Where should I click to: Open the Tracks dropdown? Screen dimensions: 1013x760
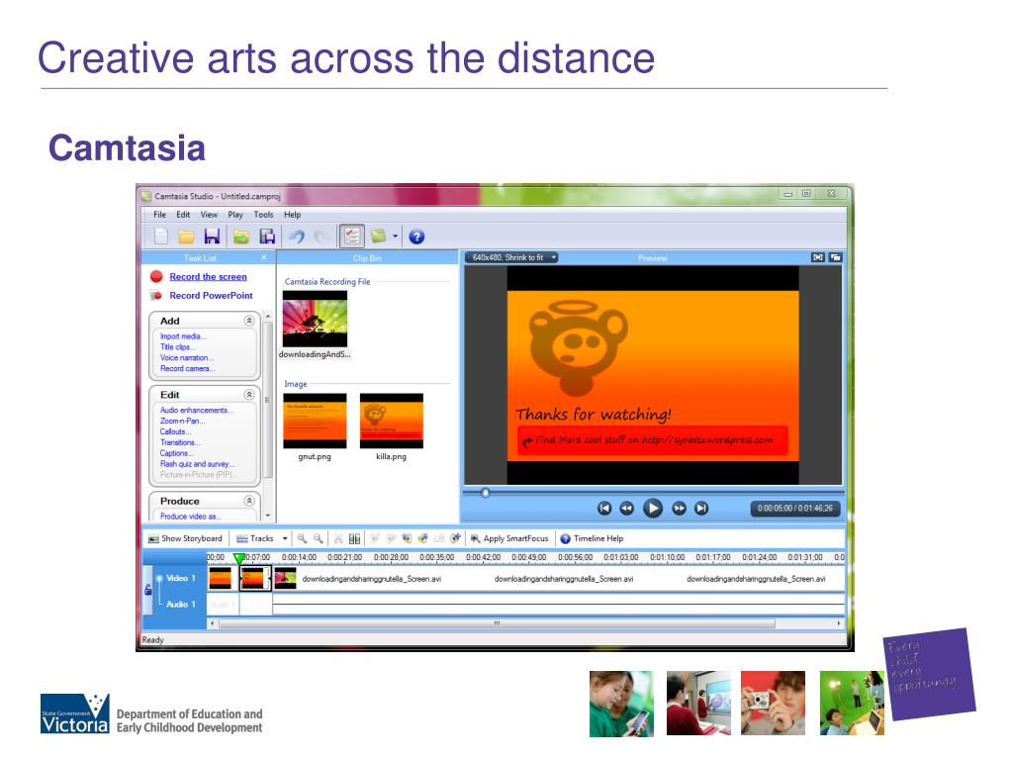pos(261,538)
